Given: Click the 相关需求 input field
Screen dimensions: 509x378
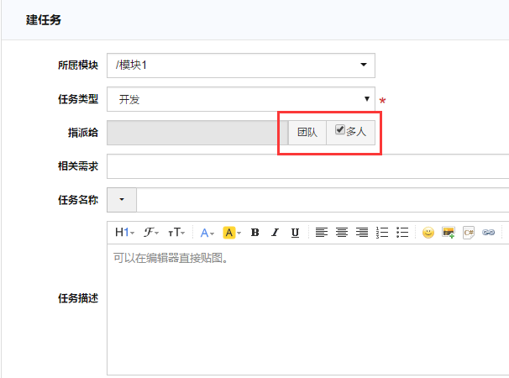Looking at the screenshot, I should [x=307, y=166].
